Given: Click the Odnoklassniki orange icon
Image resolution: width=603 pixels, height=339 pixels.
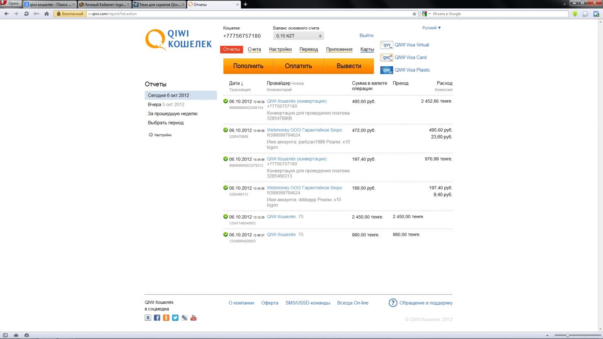Looking at the screenshot, I should (166, 318).
